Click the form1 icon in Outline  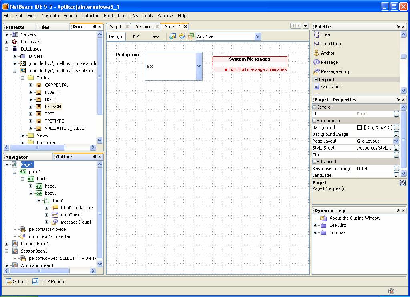click(47, 200)
